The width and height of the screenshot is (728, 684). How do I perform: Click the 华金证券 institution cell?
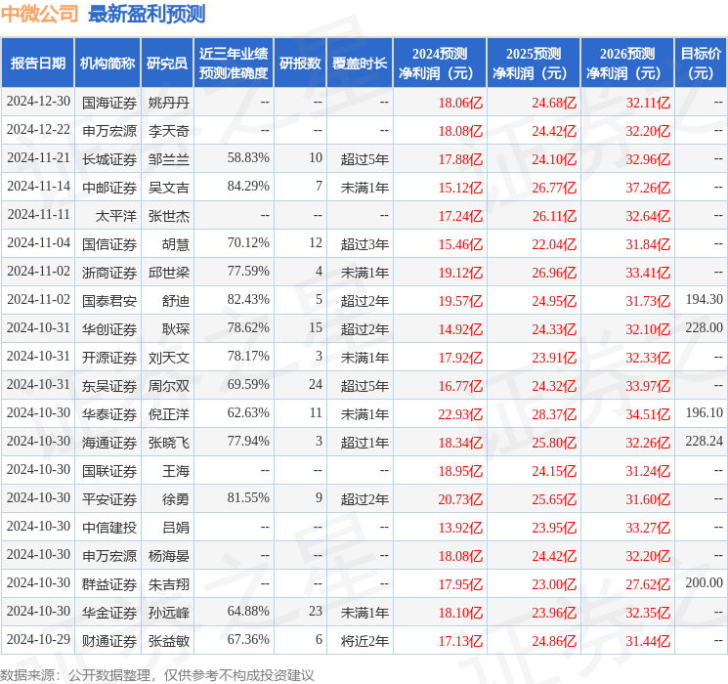tap(109, 613)
